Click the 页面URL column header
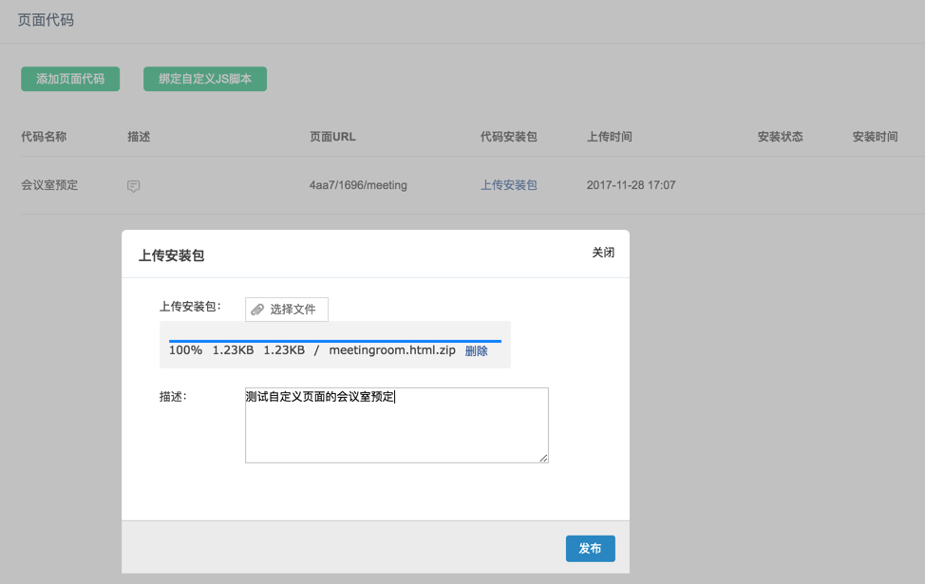Screen dimensions: 925x584 click(x=332, y=137)
